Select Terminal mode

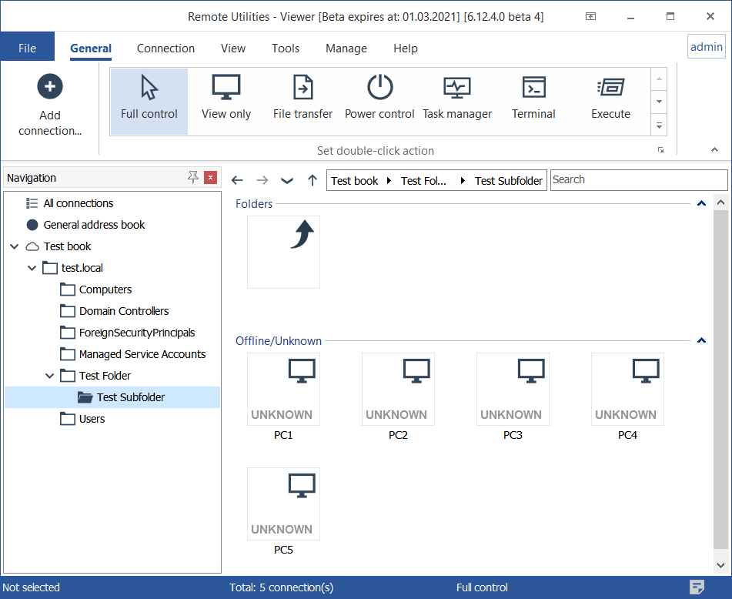pyautogui.click(x=533, y=102)
